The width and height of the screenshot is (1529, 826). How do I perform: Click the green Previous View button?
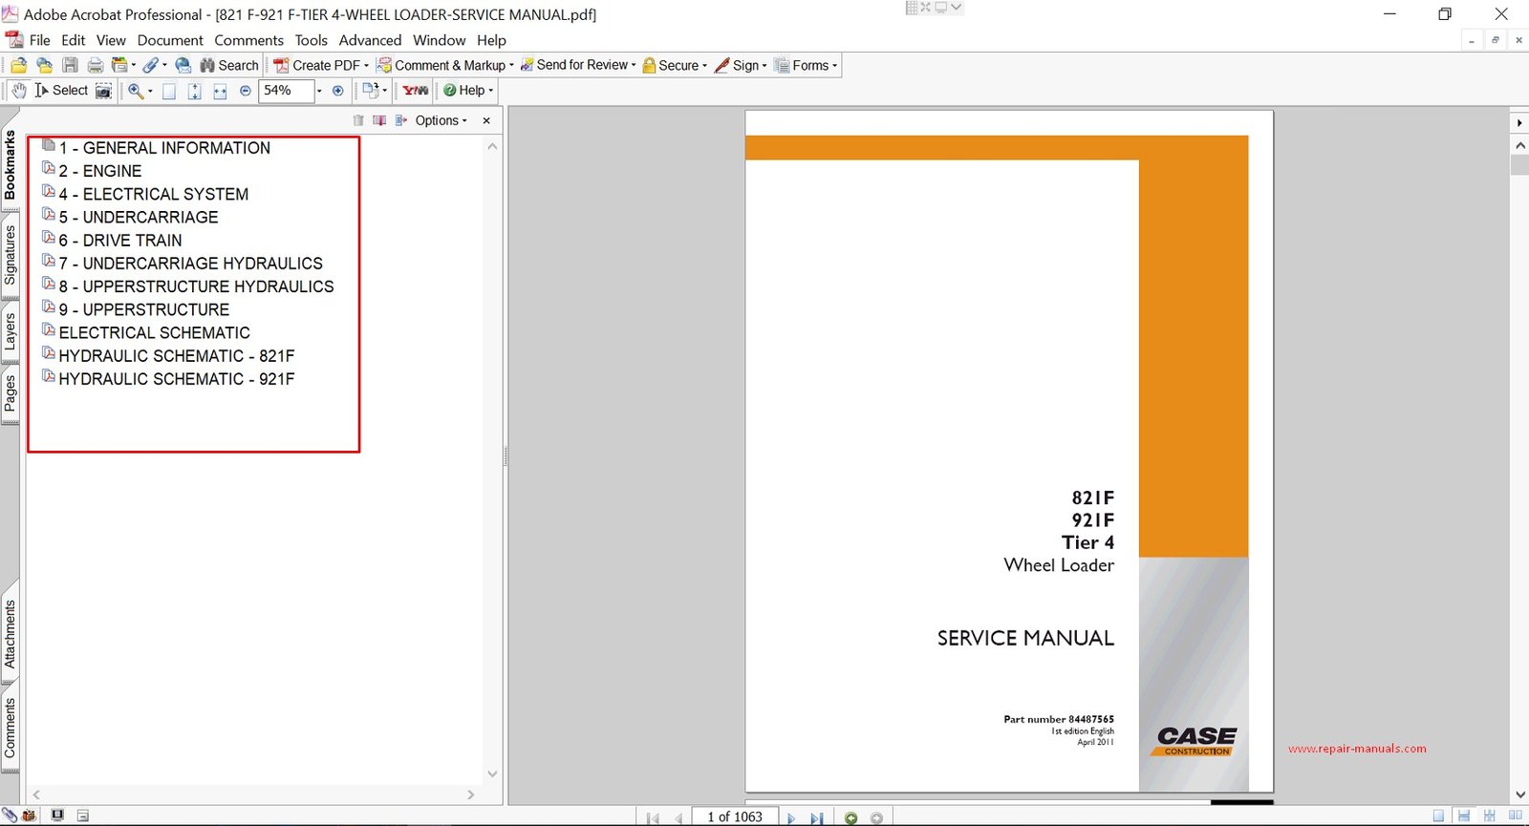pyautogui.click(x=851, y=817)
